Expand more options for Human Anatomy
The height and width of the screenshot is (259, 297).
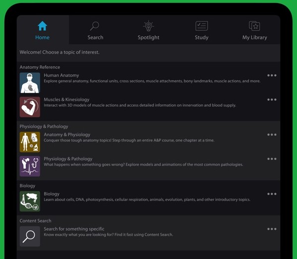272,75
